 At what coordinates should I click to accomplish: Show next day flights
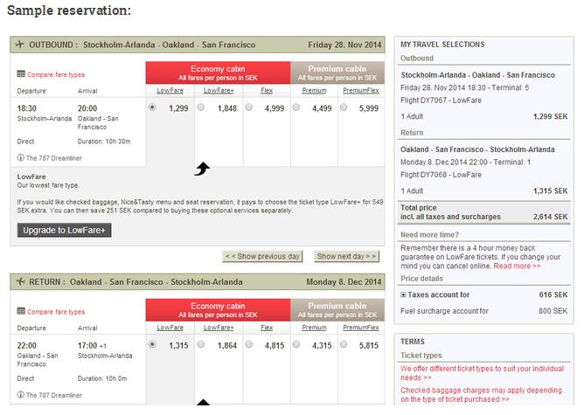[x=346, y=256]
